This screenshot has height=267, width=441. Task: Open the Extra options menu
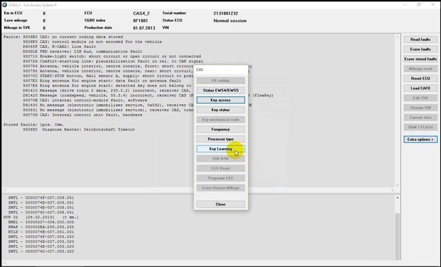(x=420, y=139)
